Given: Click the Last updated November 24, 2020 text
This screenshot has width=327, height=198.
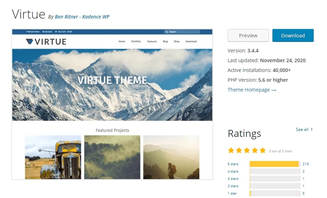Looking at the screenshot, I should point(266,60).
